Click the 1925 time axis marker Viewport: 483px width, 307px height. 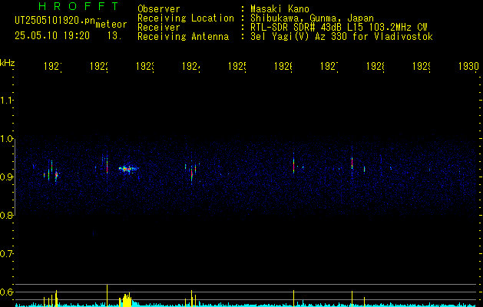tap(237, 66)
